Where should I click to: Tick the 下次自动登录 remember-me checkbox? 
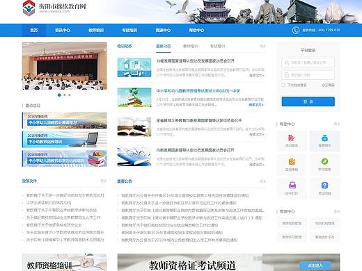coord(283,85)
